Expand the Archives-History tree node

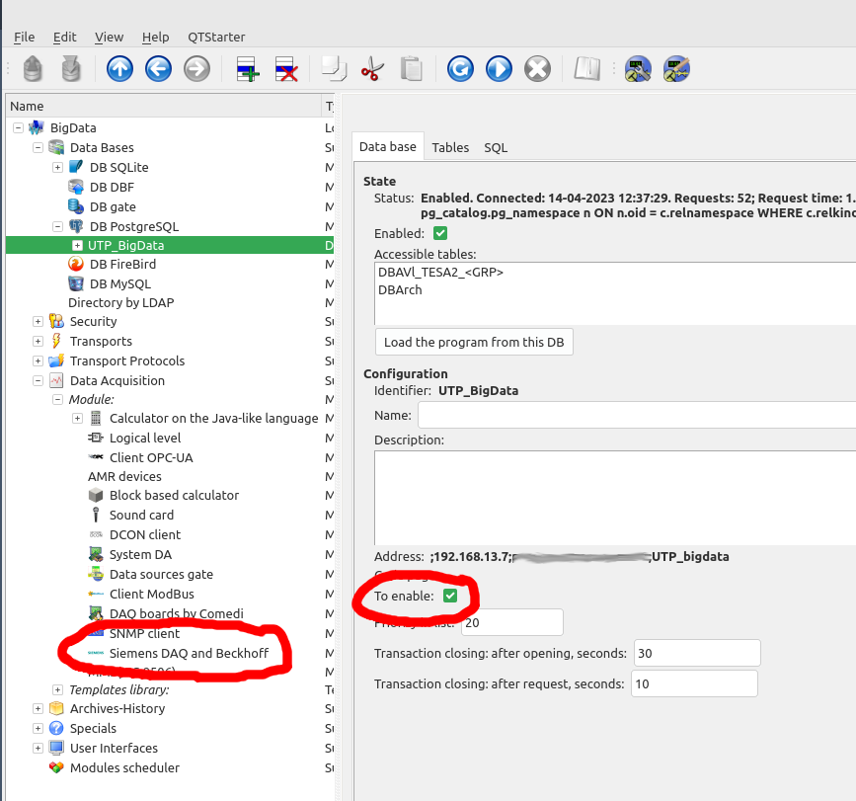(38, 709)
